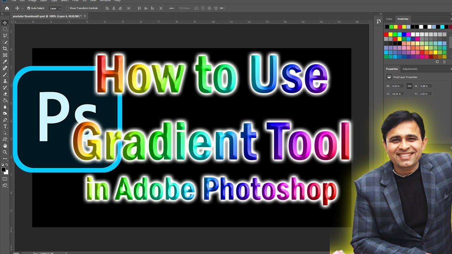Click the Y position field 2.32 in
Screen dimensions: 452x254
click(x=426, y=93)
